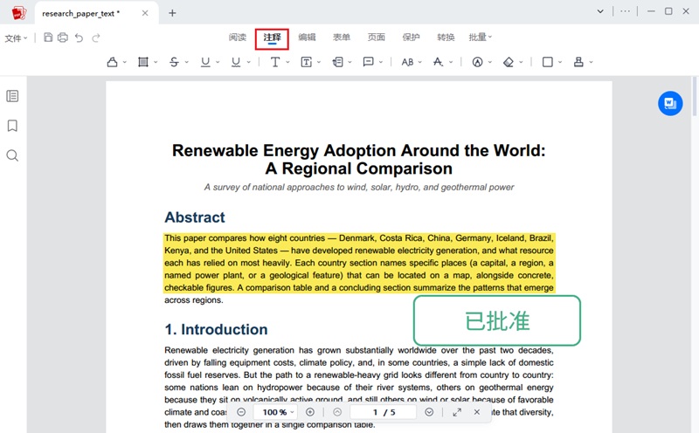699x433 pixels.
Task: Expand the callout tool options arrow
Action: [350, 62]
